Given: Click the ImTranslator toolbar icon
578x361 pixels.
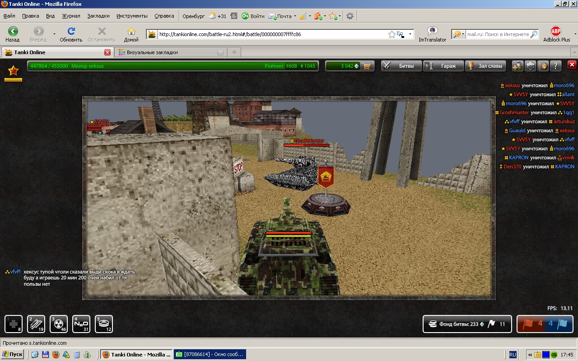Looking at the screenshot, I should tap(432, 34).
